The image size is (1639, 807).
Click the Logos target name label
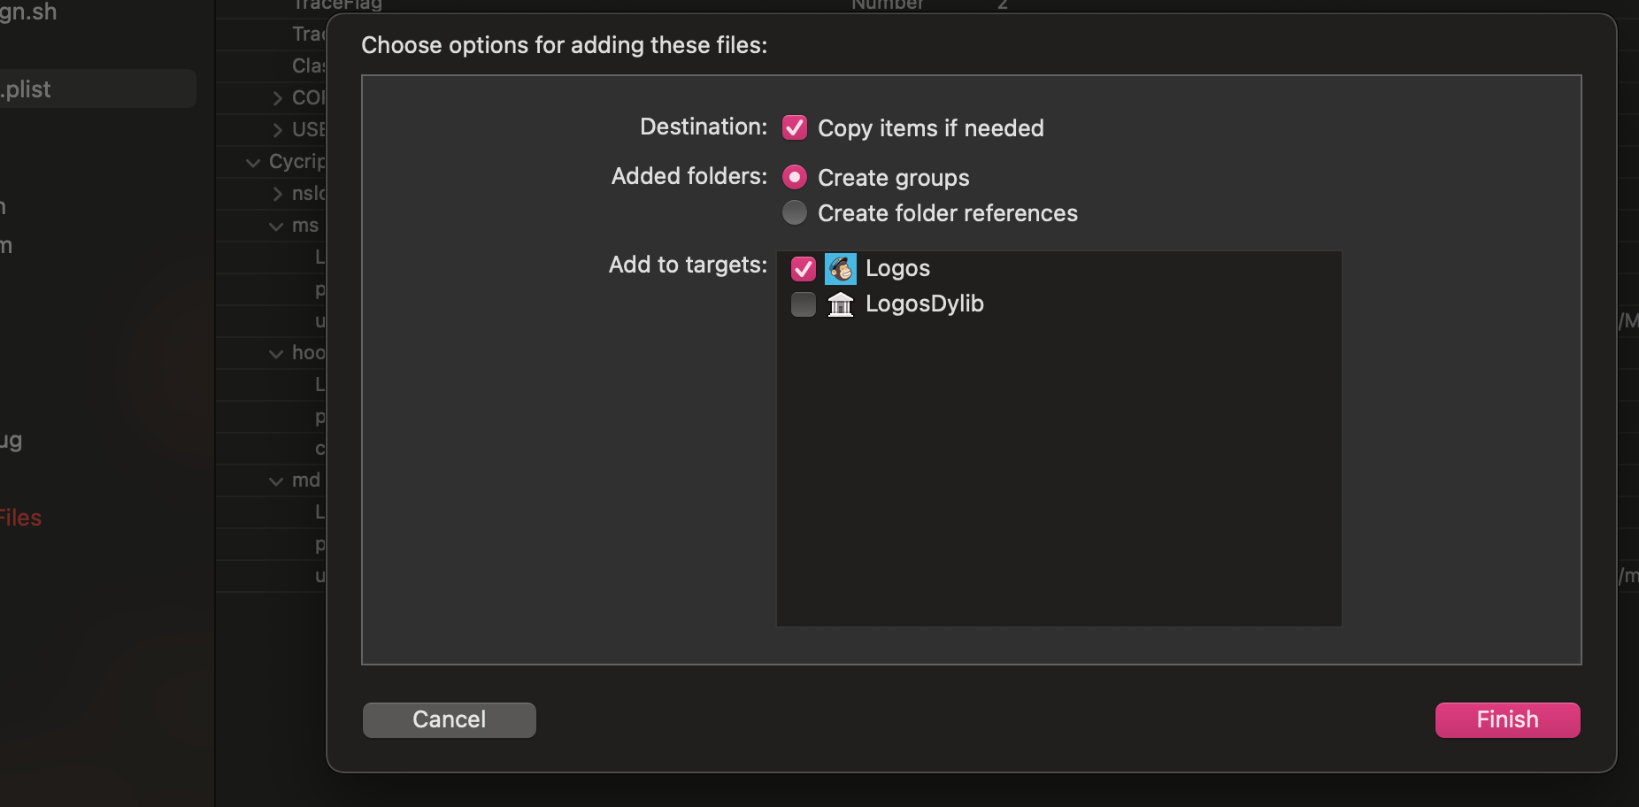897,268
